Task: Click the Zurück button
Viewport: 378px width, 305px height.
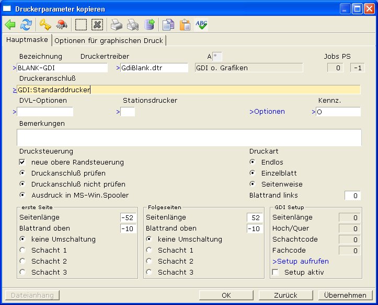Action: (285, 295)
